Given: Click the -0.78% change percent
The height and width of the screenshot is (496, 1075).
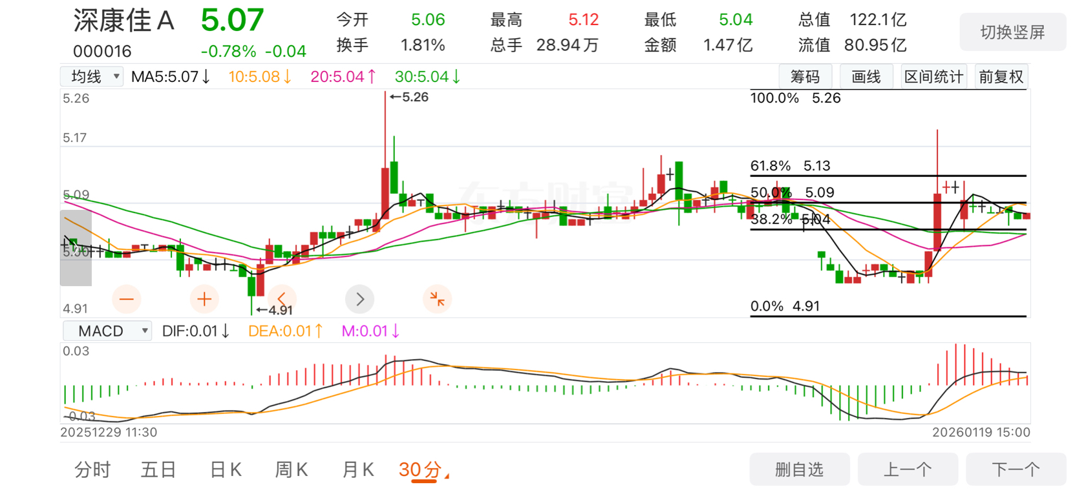Looking at the screenshot, I should point(228,51).
